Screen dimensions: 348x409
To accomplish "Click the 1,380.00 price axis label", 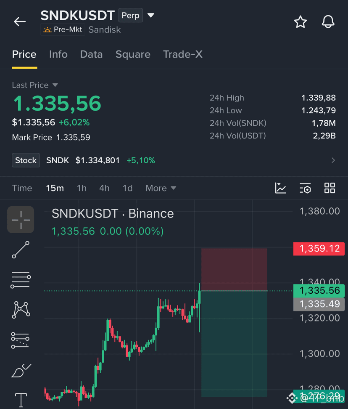I will [319, 211].
